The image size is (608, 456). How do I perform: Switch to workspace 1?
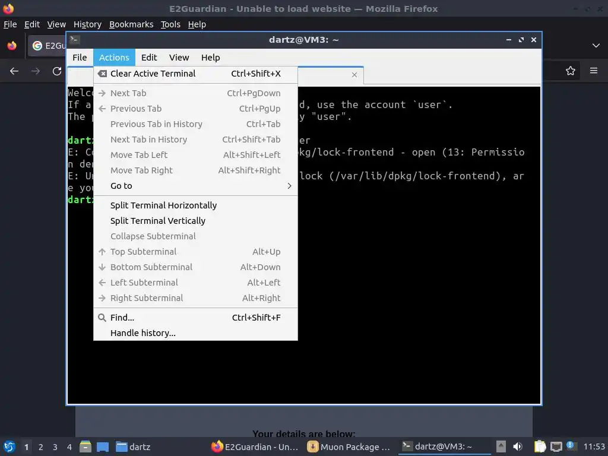coord(26,447)
